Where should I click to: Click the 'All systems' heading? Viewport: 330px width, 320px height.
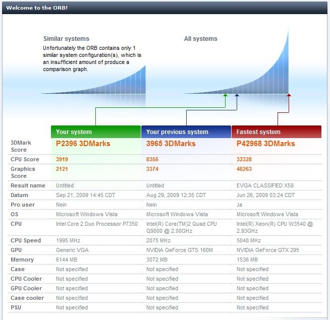200,39
